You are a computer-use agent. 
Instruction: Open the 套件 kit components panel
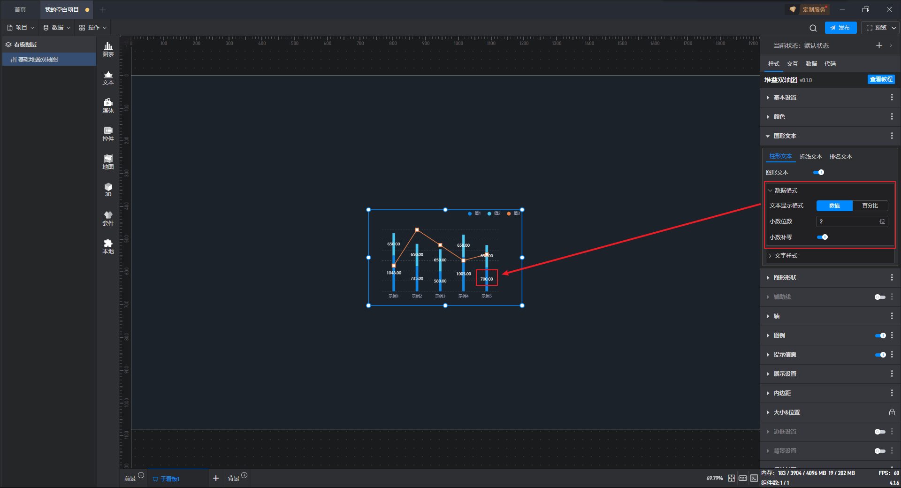point(108,218)
